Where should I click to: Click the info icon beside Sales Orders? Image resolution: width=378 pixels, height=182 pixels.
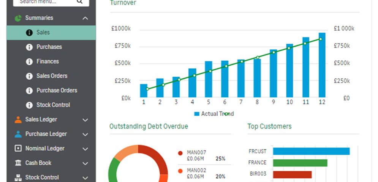[x=29, y=76]
